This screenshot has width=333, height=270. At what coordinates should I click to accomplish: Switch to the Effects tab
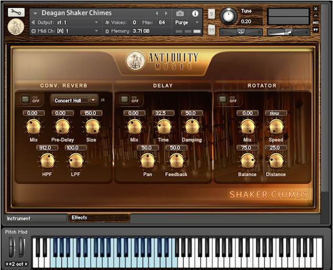point(99,217)
